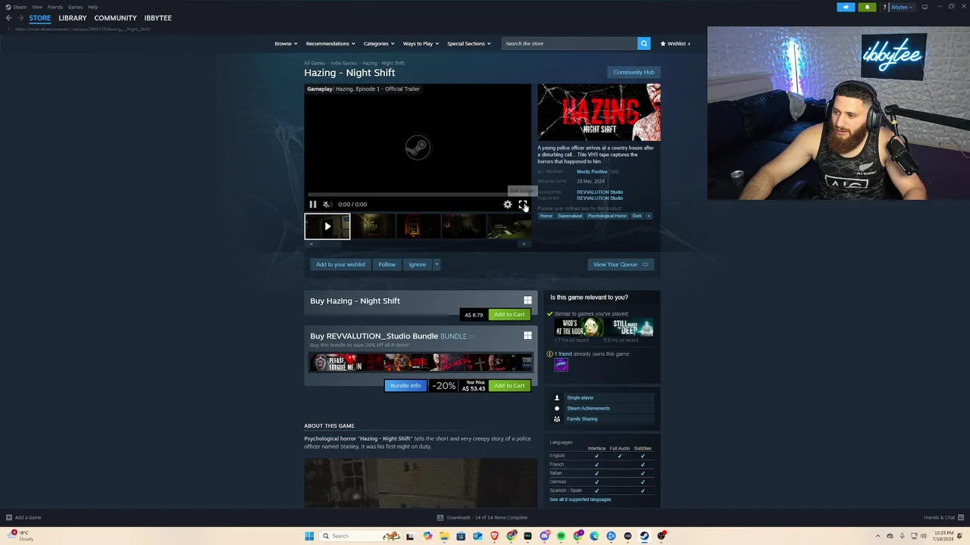Screen dimensions: 970x545
Task: Add Hazing - Night Shift to cart
Action: [509, 315]
